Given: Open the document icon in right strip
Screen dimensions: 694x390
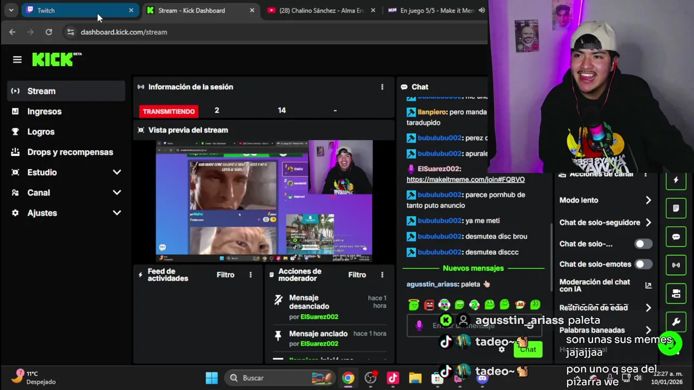Looking at the screenshot, I should click(x=676, y=209).
